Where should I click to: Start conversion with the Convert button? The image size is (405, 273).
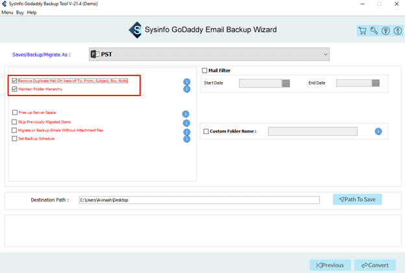click(375, 265)
